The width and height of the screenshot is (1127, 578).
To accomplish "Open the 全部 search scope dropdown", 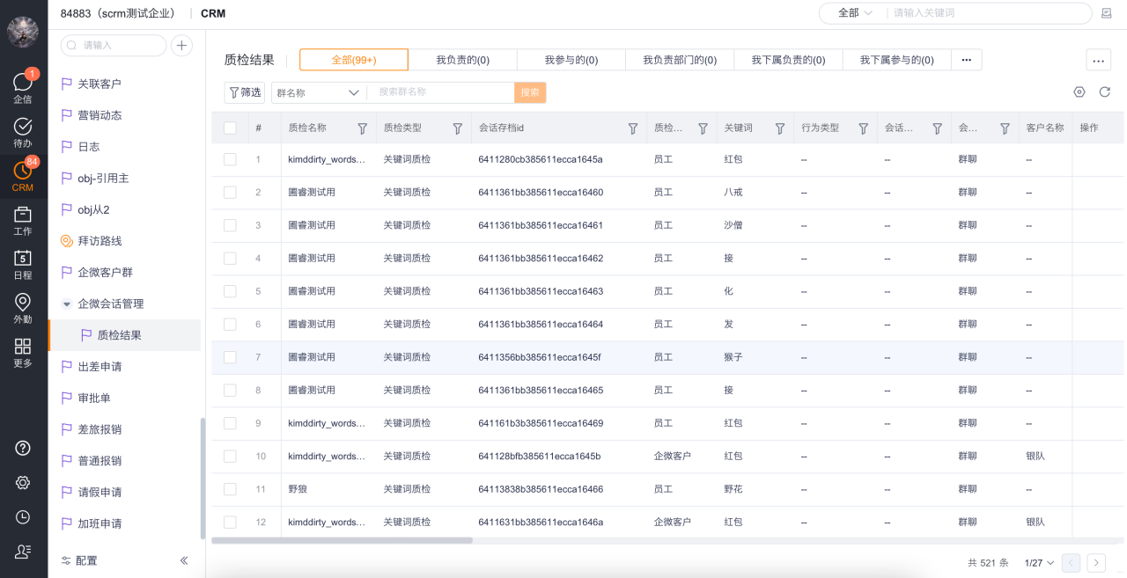I will click(854, 13).
